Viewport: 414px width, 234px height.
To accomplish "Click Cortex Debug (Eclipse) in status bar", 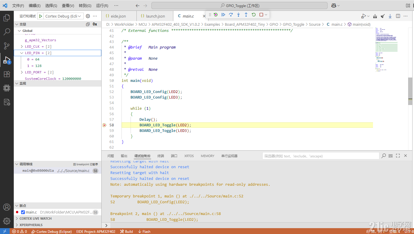I will point(52,231).
